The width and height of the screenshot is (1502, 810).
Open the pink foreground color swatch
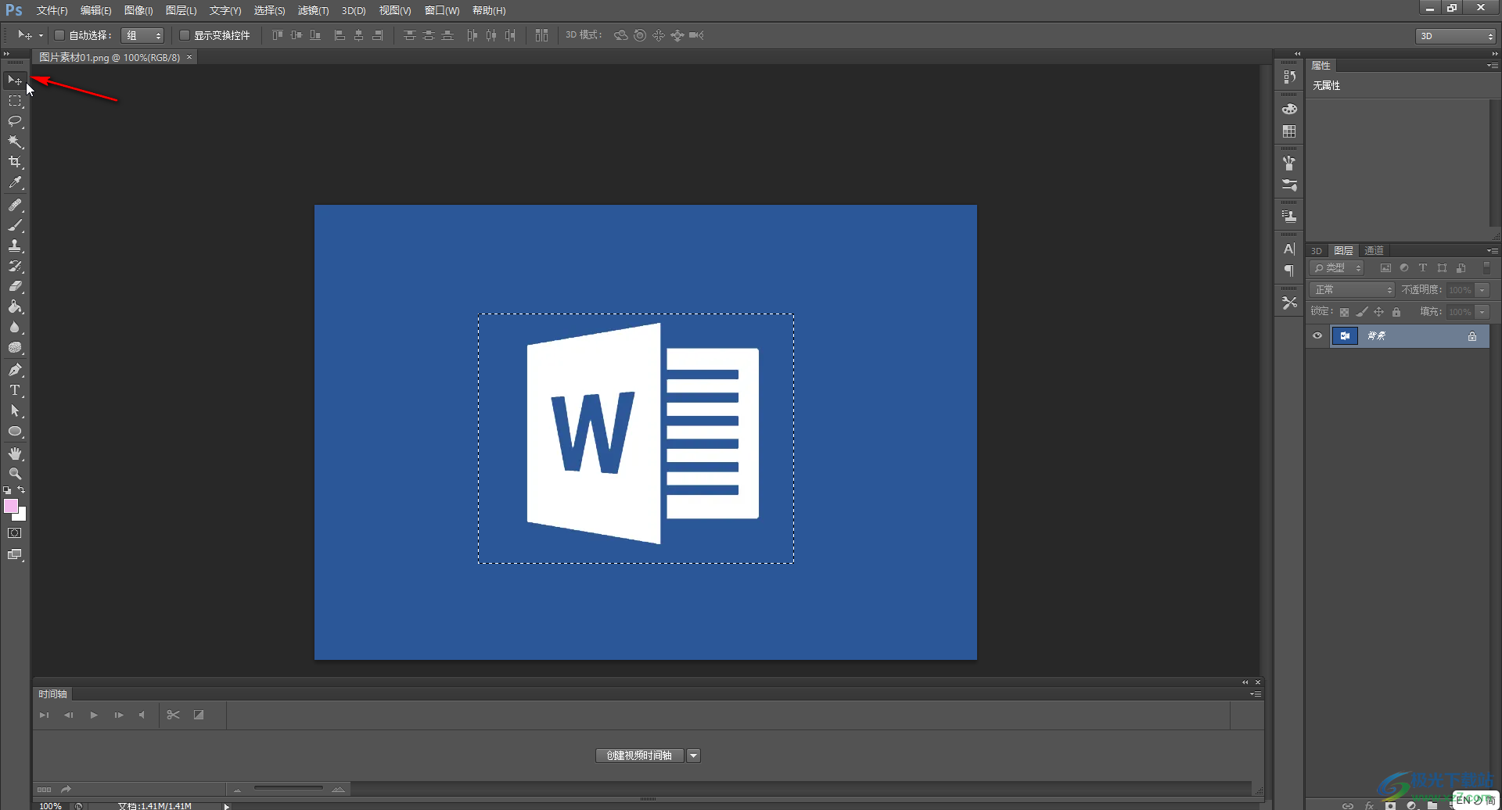[11, 506]
